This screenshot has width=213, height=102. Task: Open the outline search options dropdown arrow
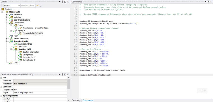40,6
